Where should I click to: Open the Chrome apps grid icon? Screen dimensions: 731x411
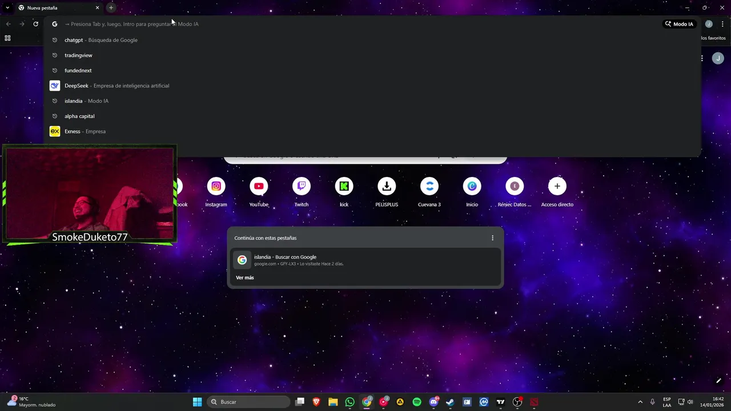(x=7, y=38)
